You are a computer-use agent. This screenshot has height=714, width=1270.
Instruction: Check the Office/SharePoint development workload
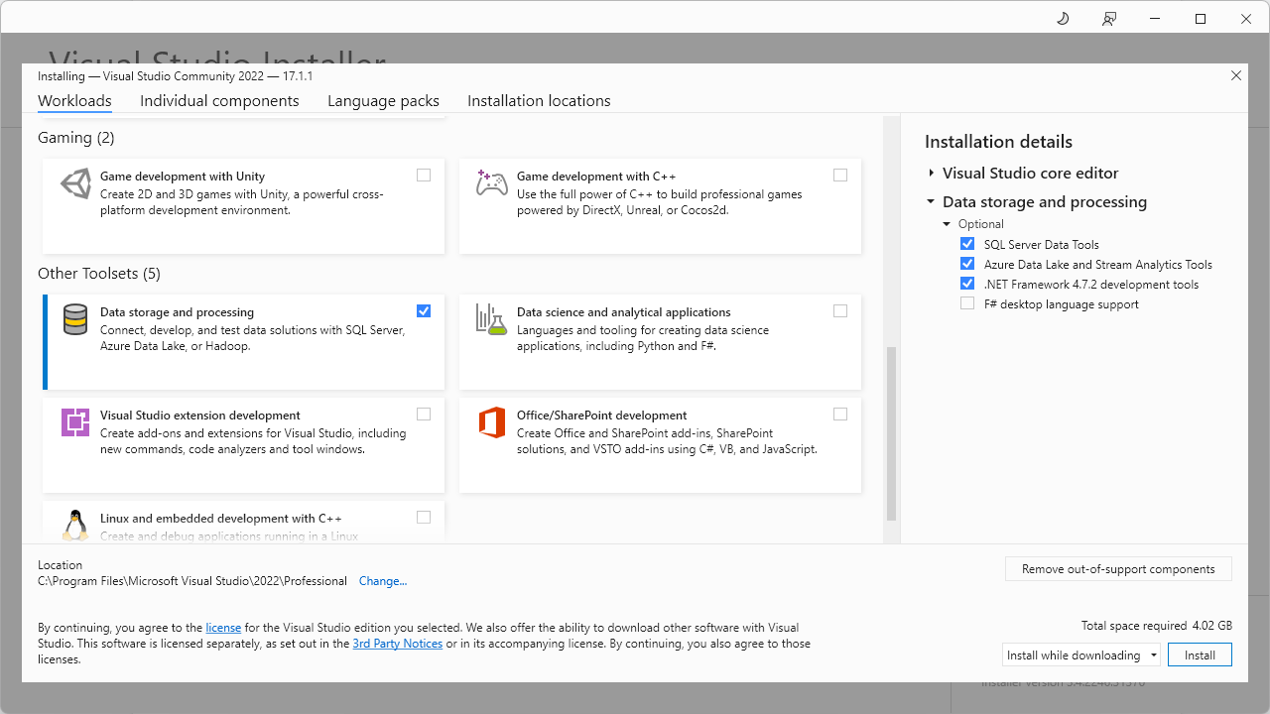840,415
